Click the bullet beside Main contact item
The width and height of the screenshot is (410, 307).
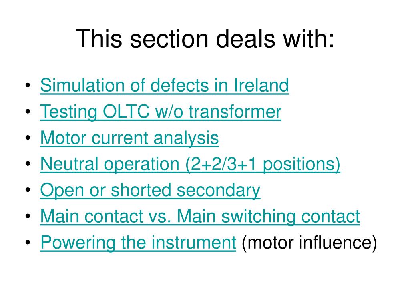coord(28,216)
